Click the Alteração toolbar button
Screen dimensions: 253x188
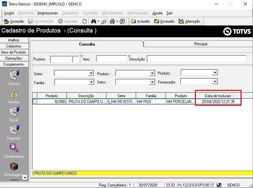pos(189,21)
